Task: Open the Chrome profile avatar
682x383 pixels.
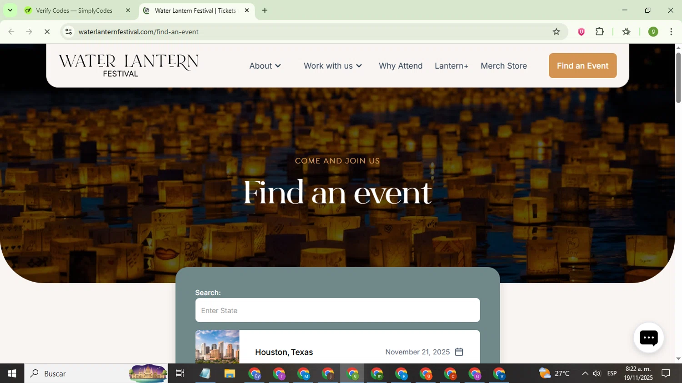Action: [x=653, y=32]
